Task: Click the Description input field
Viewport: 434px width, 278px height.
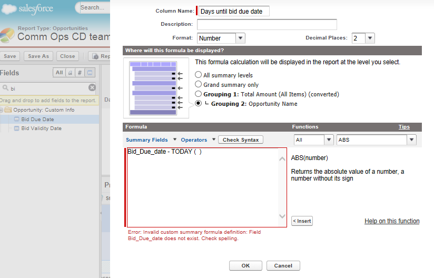Action: pyautogui.click(x=267, y=24)
